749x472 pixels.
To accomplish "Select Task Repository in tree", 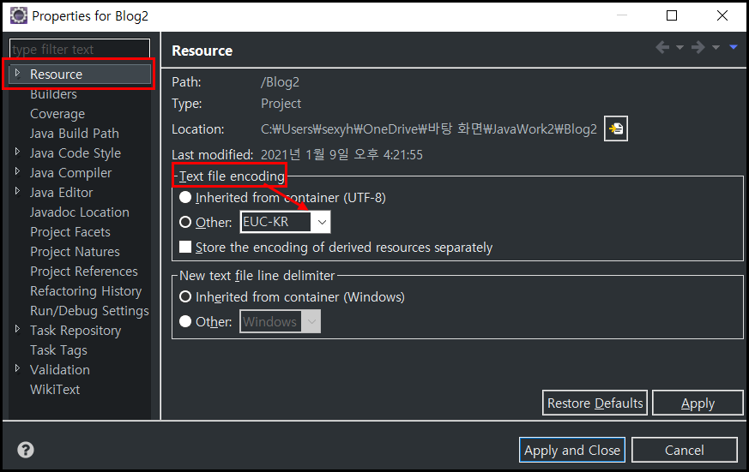I will point(76,331).
